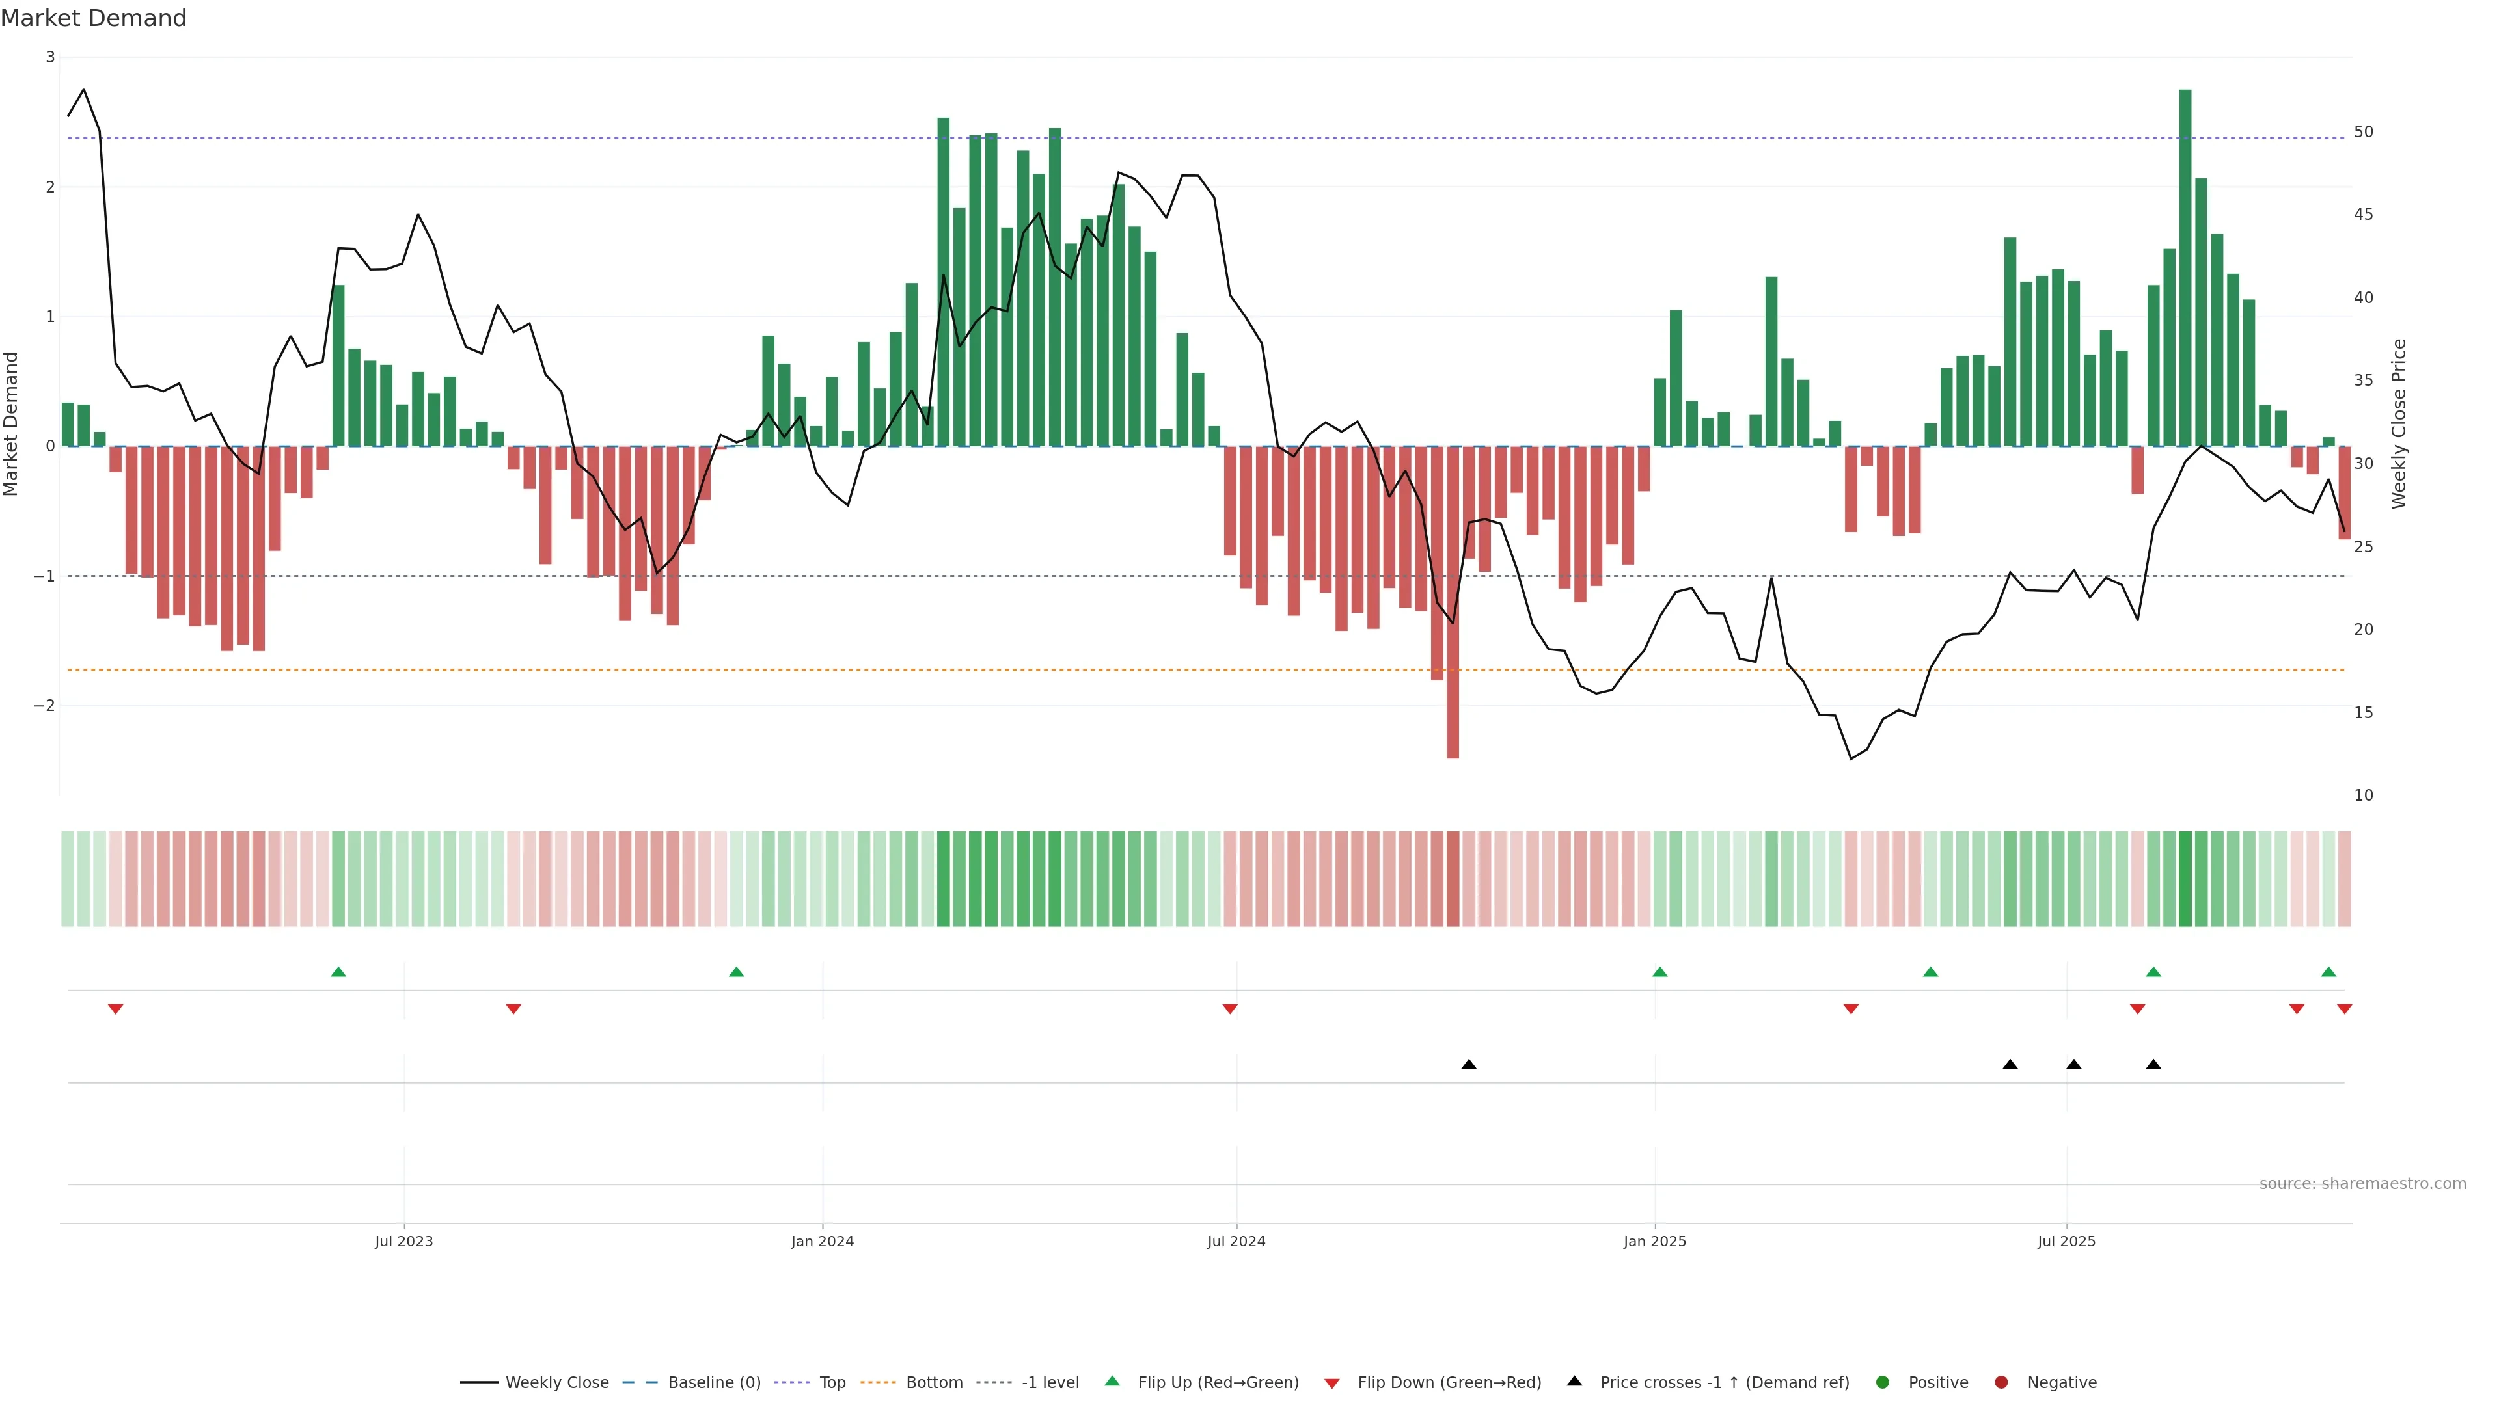The height and width of the screenshot is (1405, 2499).
Task: Click the red Flip Down legend triangle
Action: (1332, 1383)
